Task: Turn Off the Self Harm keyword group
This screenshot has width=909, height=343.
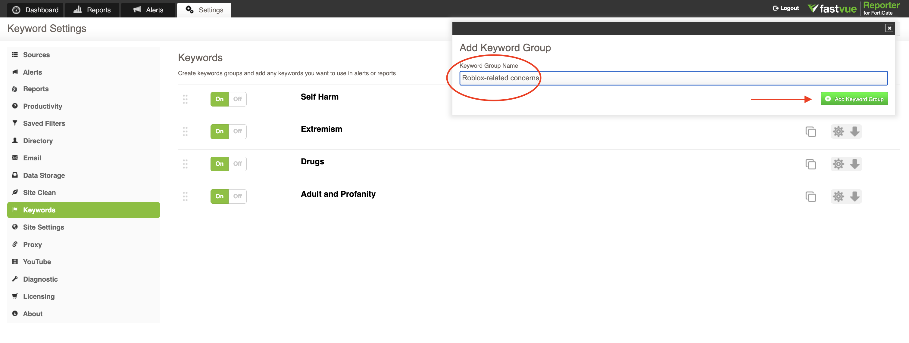Action: pyautogui.click(x=237, y=99)
